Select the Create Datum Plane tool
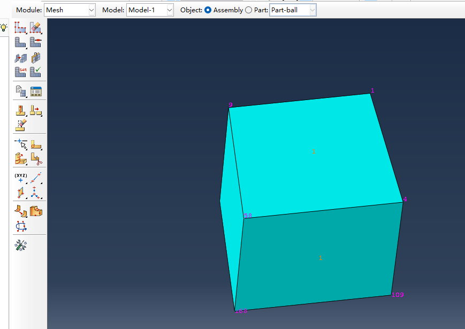Viewport: 465px width, 329px height. click(x=20, y=192)
